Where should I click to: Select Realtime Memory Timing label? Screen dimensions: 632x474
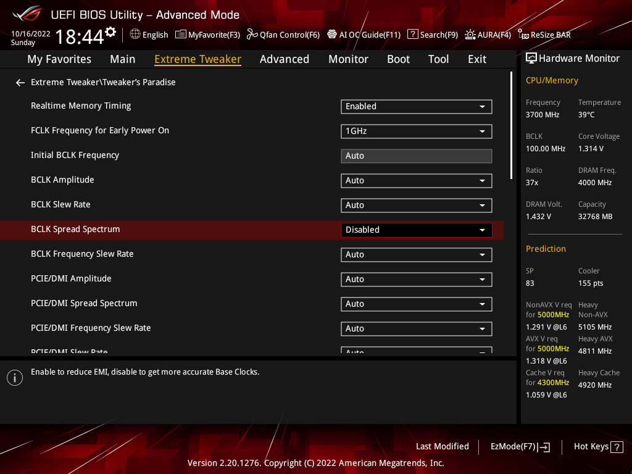[x=81, y=106]
